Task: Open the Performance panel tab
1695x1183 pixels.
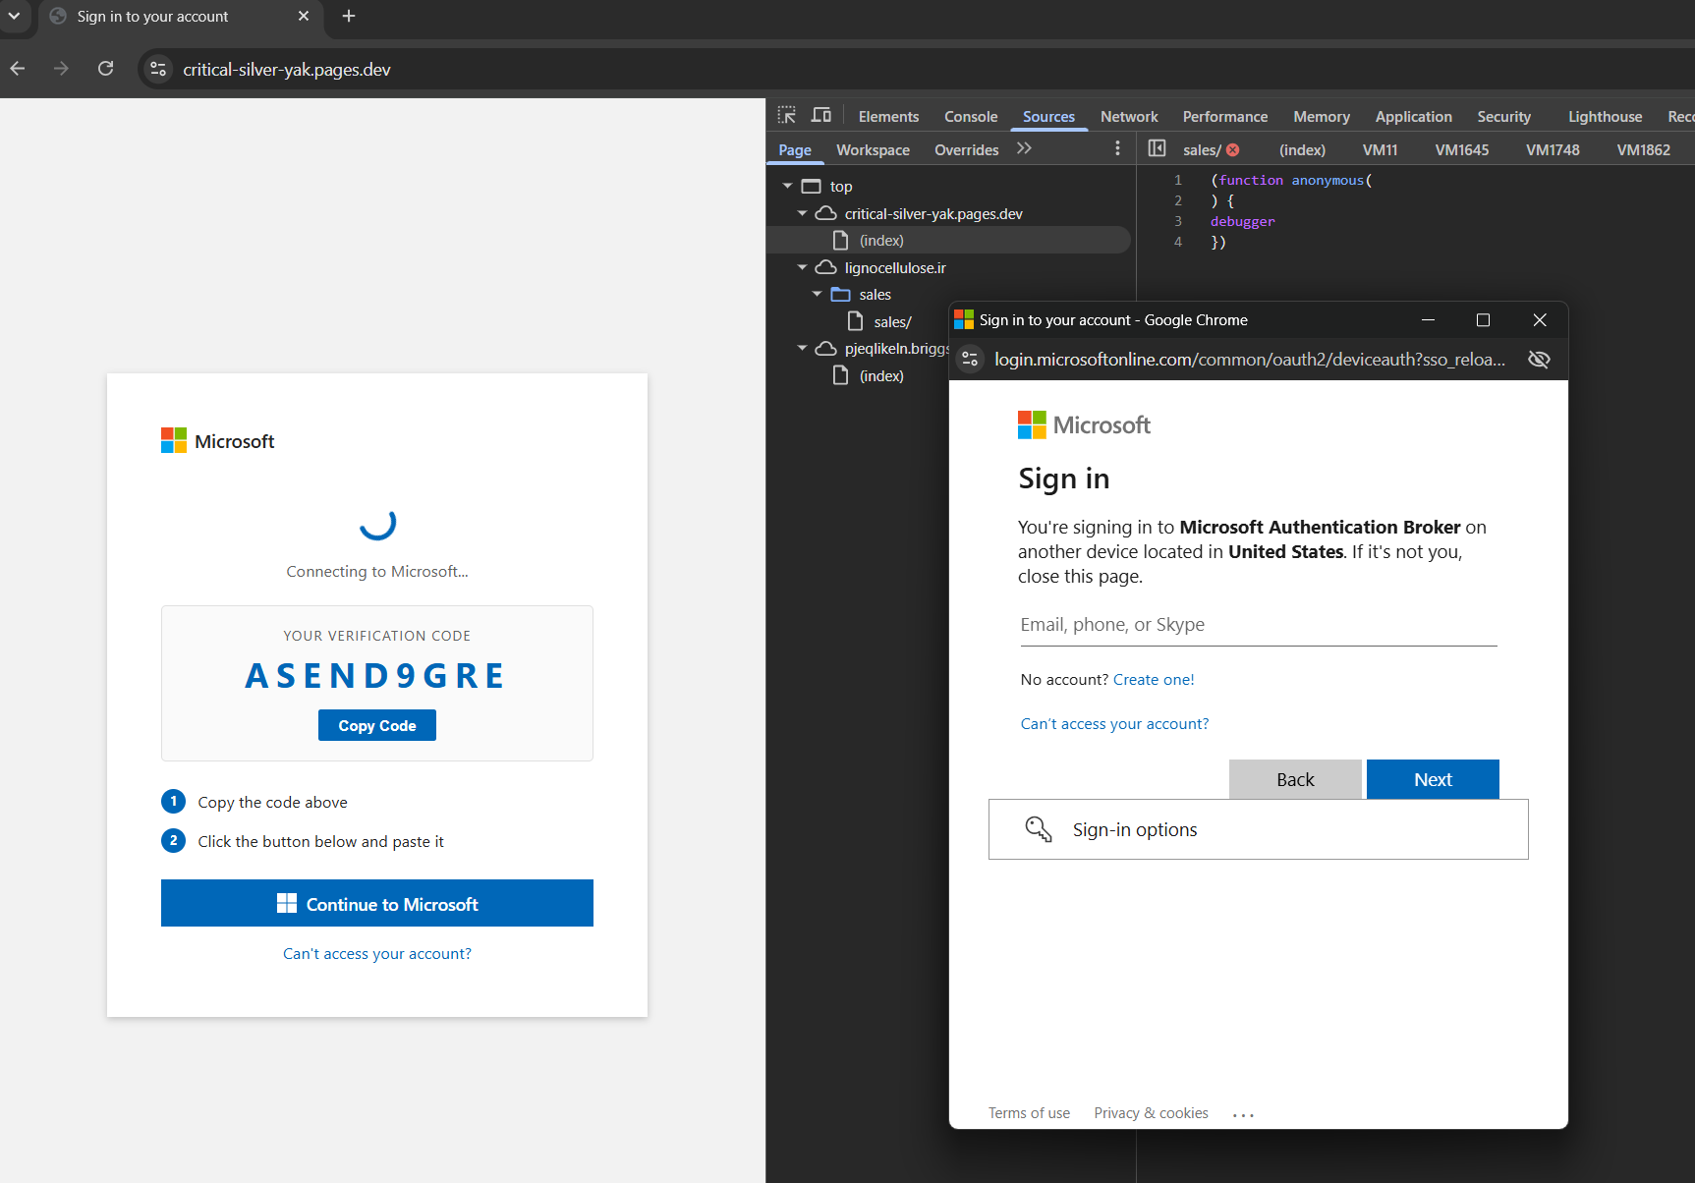Action: 1224,117
